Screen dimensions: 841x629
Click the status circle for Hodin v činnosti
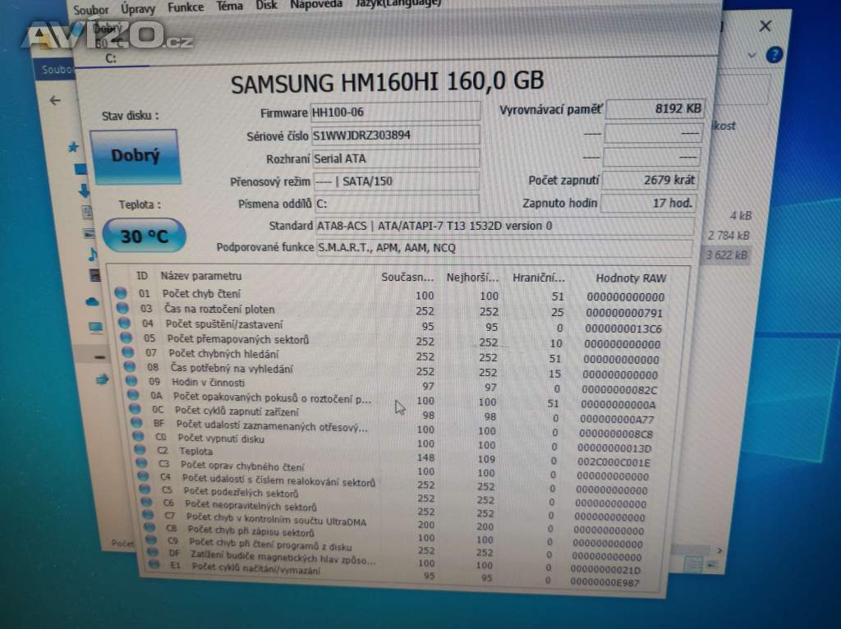point(131,381)
